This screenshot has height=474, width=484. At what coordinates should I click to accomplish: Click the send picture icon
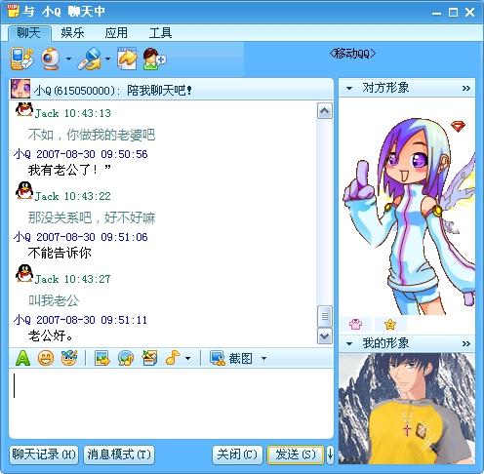pyautogui.click(x=102, y=358)
